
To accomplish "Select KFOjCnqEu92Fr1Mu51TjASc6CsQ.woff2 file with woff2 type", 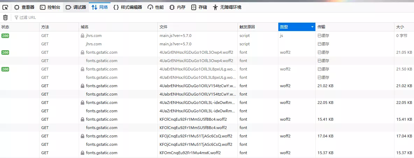I will 196,136.
